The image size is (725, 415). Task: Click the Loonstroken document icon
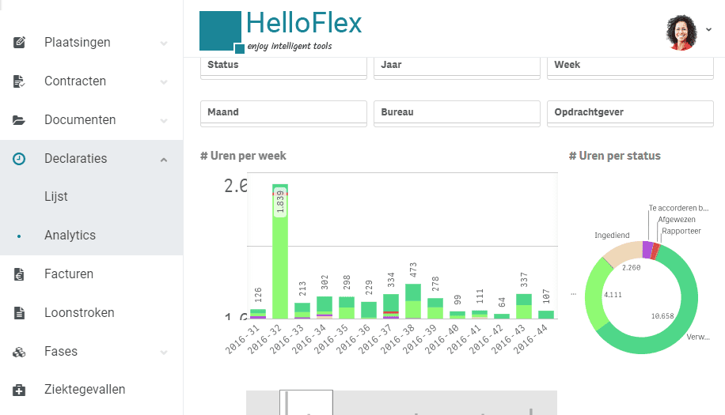pyautogui.click(x=19, y=313)
